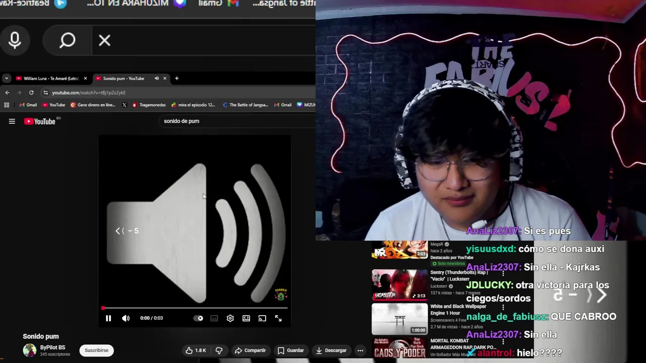Image resolution: width=646 pixels, height=363 pixels.
Task: Open ByPilot BS channel name link
Action: (x=52, y=347)
